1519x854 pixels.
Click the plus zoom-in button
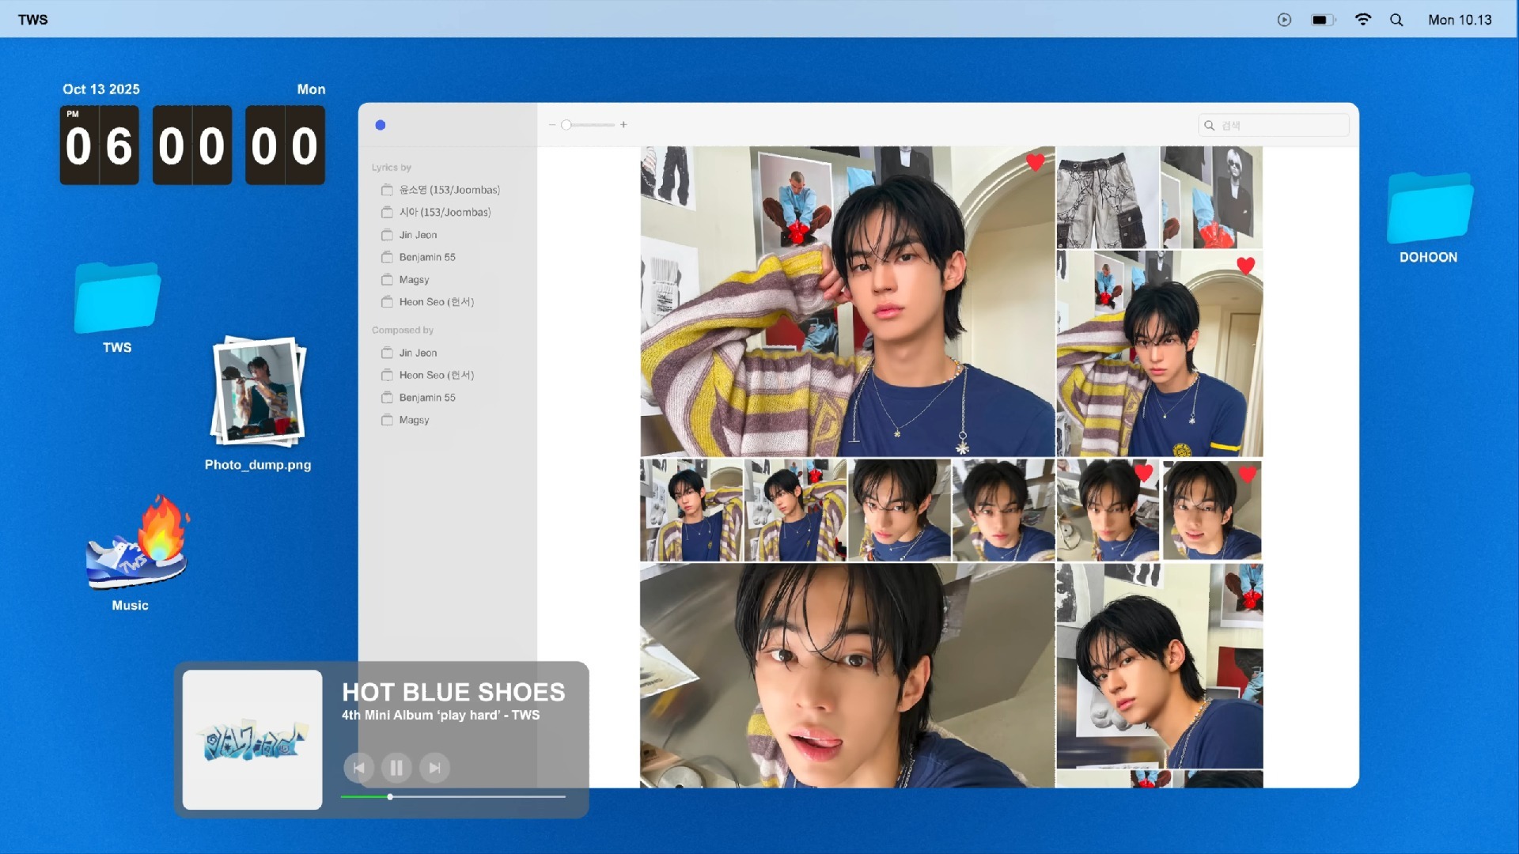pos(623,125)
